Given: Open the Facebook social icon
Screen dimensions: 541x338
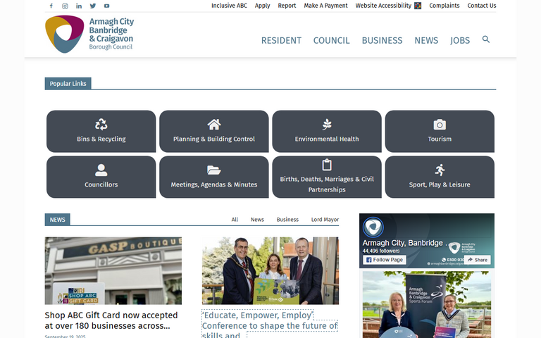Looking at the screenshot, I should tap(51, 6).
